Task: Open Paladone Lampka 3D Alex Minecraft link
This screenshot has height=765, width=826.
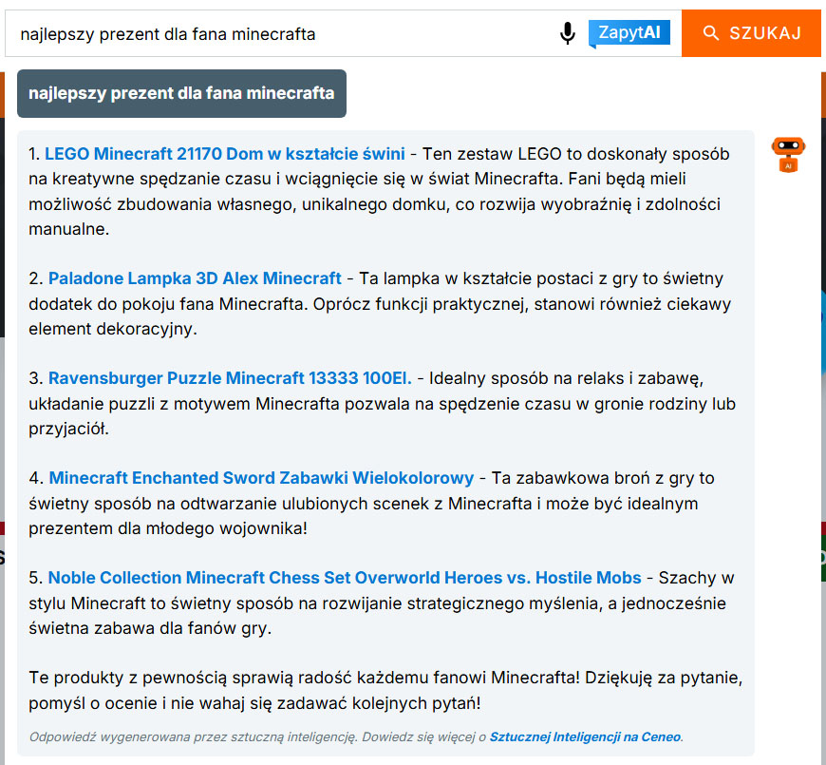Action: pyautogui.click(x=195, y=278)
